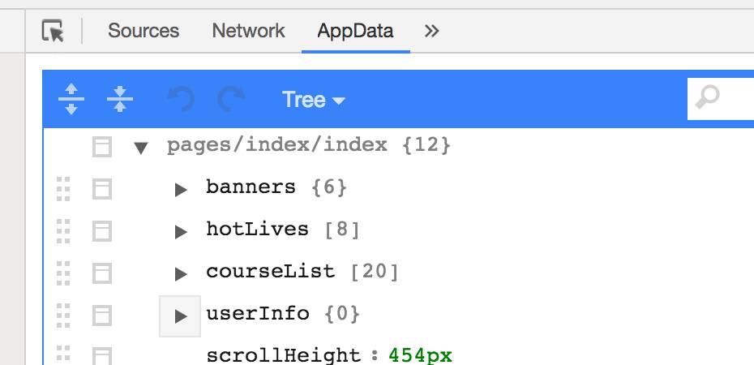Image resolution: width=754 pixels, height=365 pixels.
Task: Expand the courseList array
Action: click(180, 274)
